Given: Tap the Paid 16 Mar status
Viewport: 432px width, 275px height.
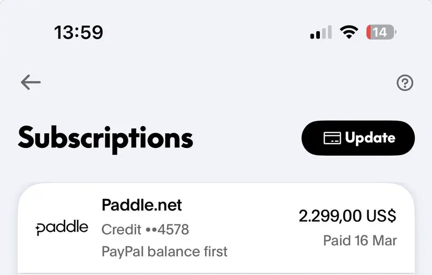Looking at the screenshot, I should (359, 241).
